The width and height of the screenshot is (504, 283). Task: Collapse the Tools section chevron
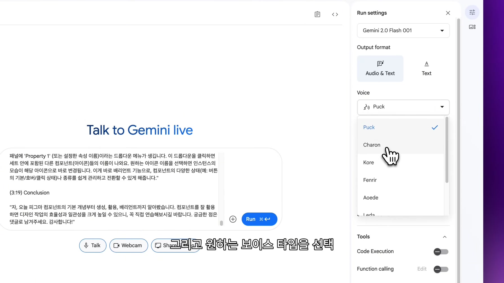point(444,237)
